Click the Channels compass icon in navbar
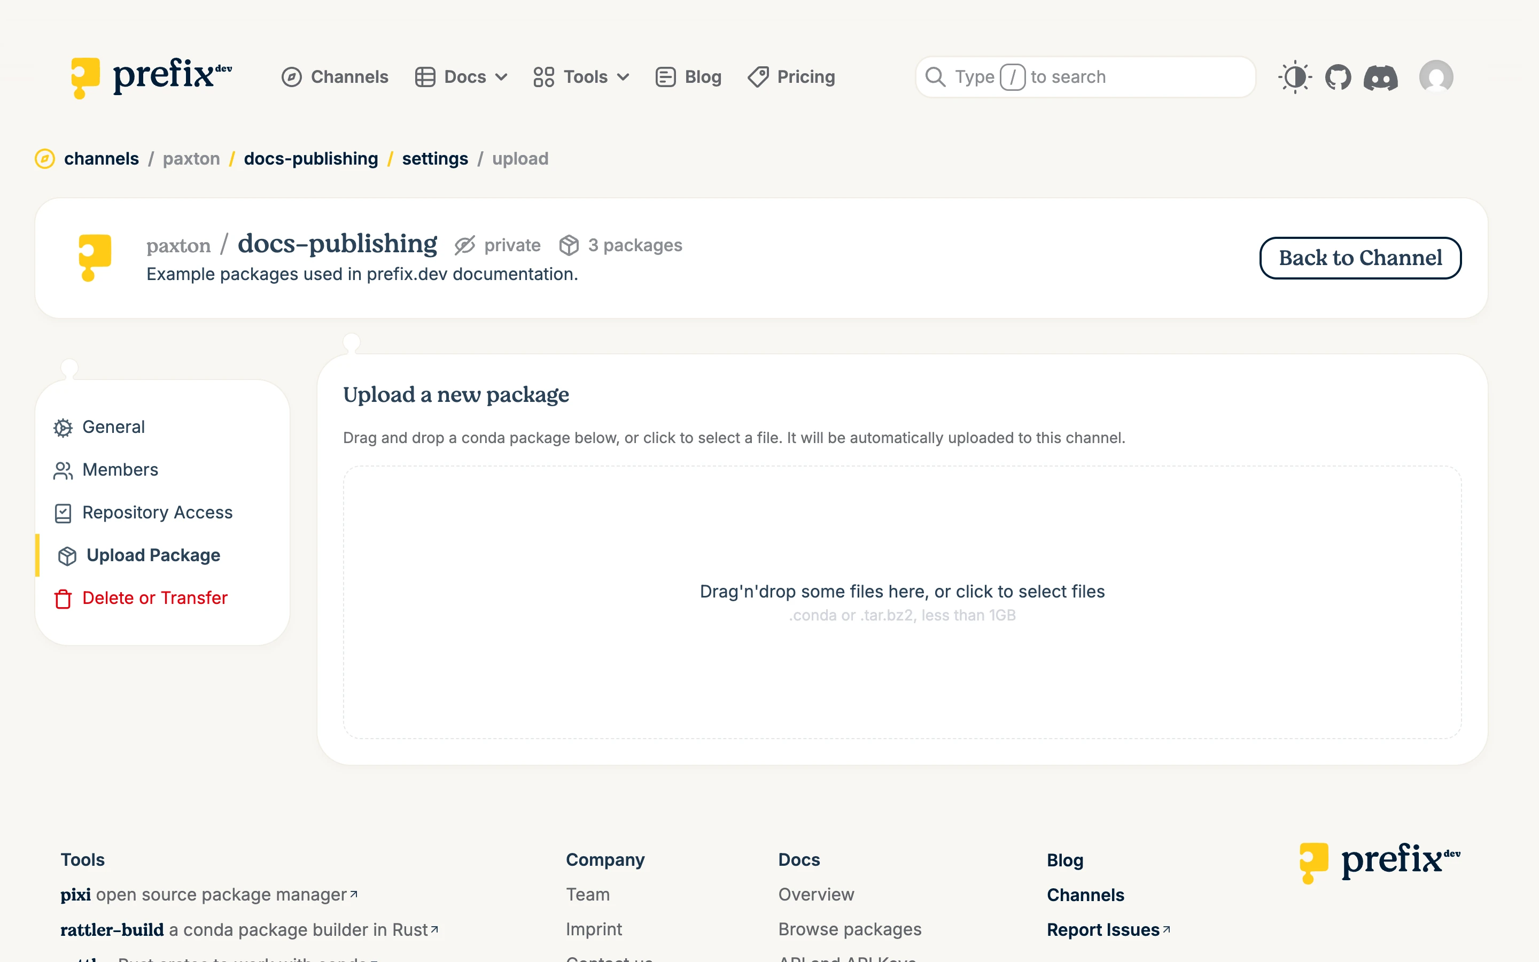Image resolution: width=1539 pixels, height=962 pixels. pyautogui.click(x=291, y=77)
